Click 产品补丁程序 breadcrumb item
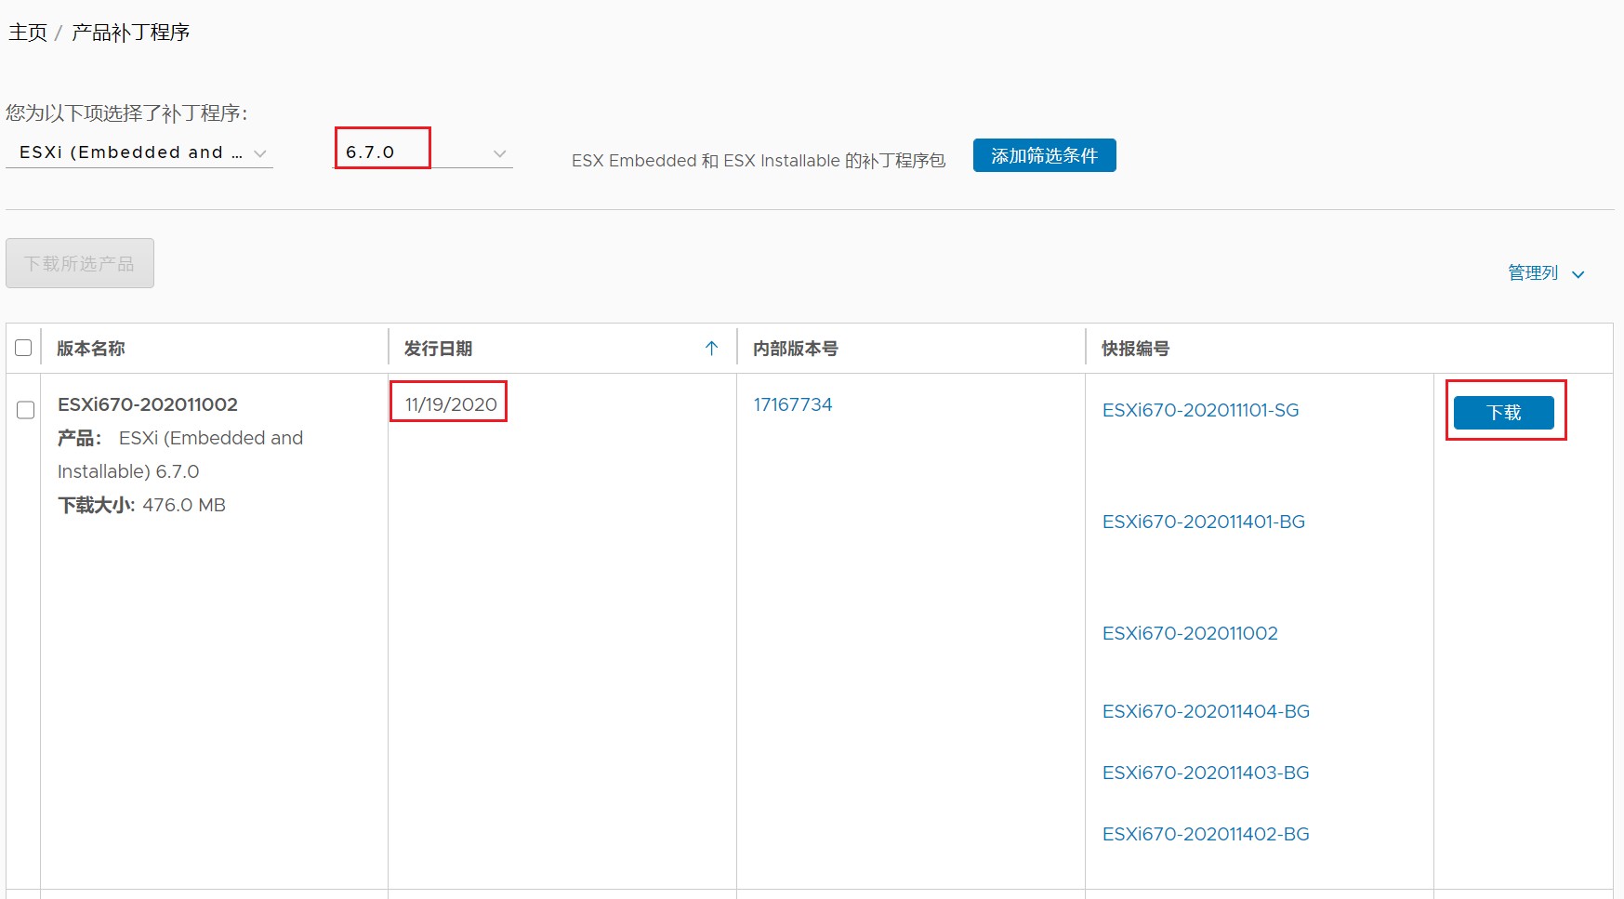Viewport: 1624px width, 899px height. tap(131, 33)
